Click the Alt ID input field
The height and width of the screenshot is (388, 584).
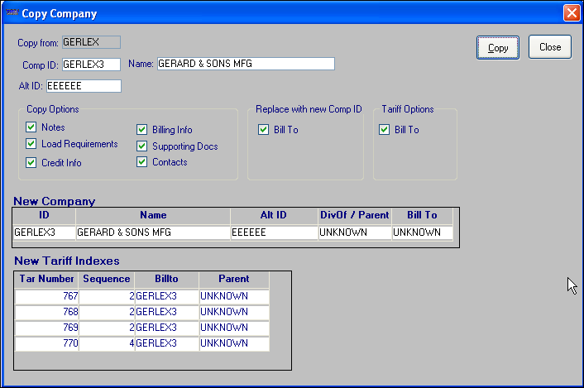pos(84,85)
